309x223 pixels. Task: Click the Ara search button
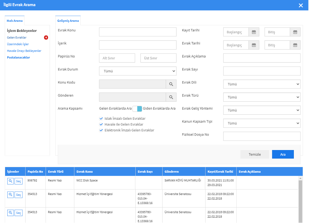tap(283, 154)
